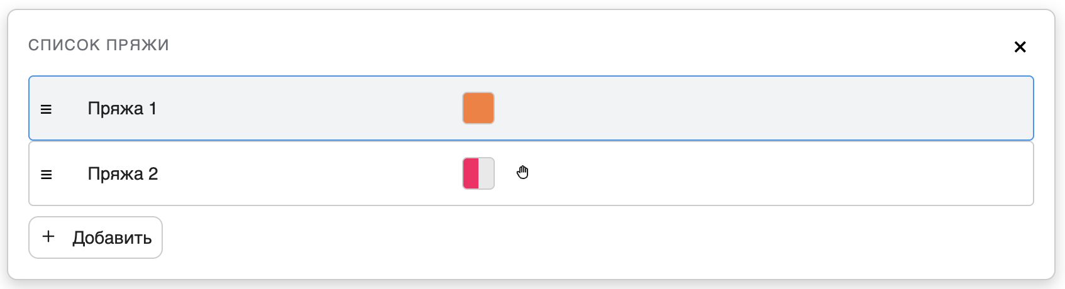Click the gray half of the Пряжа 2 swatch
Screen dimensions: 1065x289
(487, 173)
